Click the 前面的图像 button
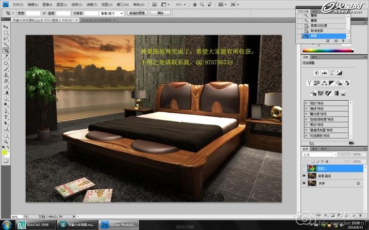This screenshot has width=369, height=230. click(137, 13)
